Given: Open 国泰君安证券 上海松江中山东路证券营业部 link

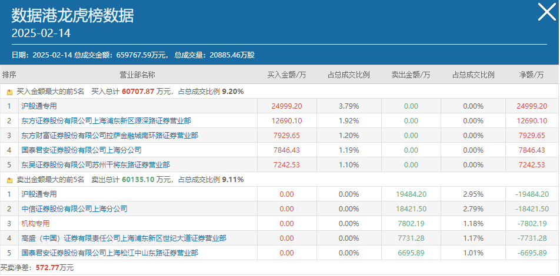Looking at the screenshot, I should tap(109, 253).
